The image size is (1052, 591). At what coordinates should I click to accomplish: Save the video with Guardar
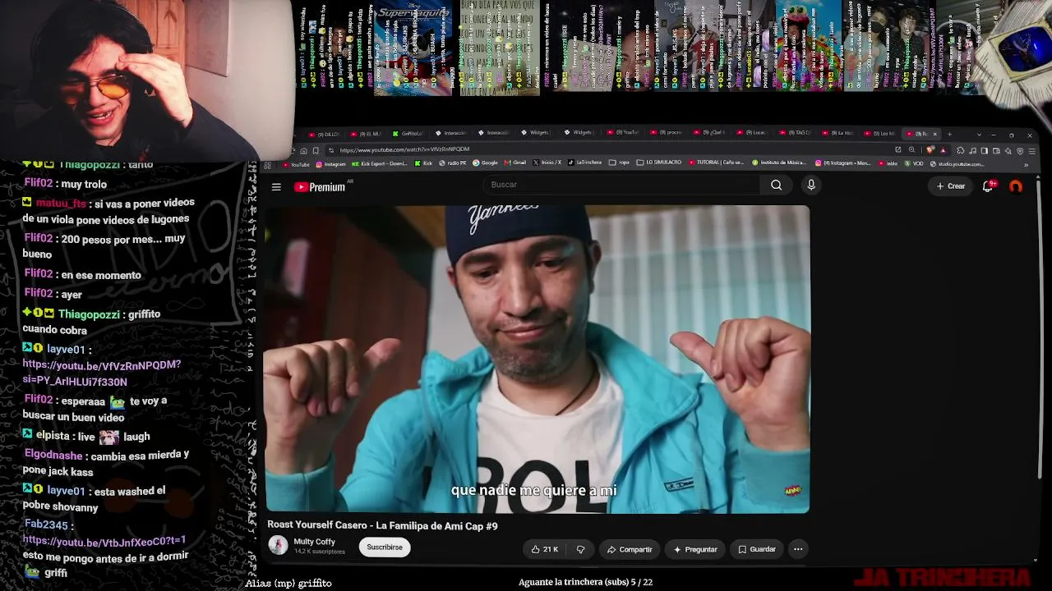coord(757,549)
